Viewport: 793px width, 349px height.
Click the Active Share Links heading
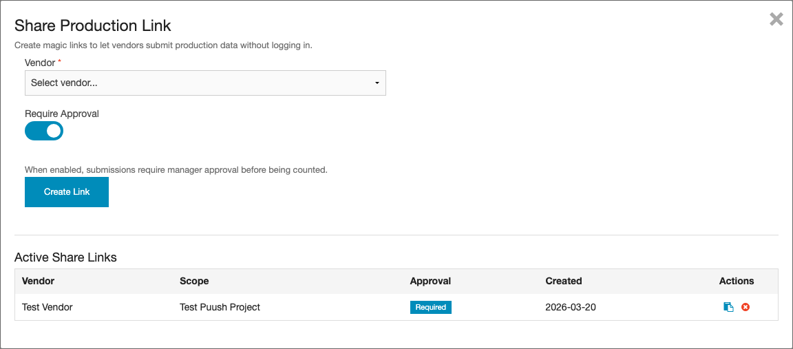pos(65,257)
